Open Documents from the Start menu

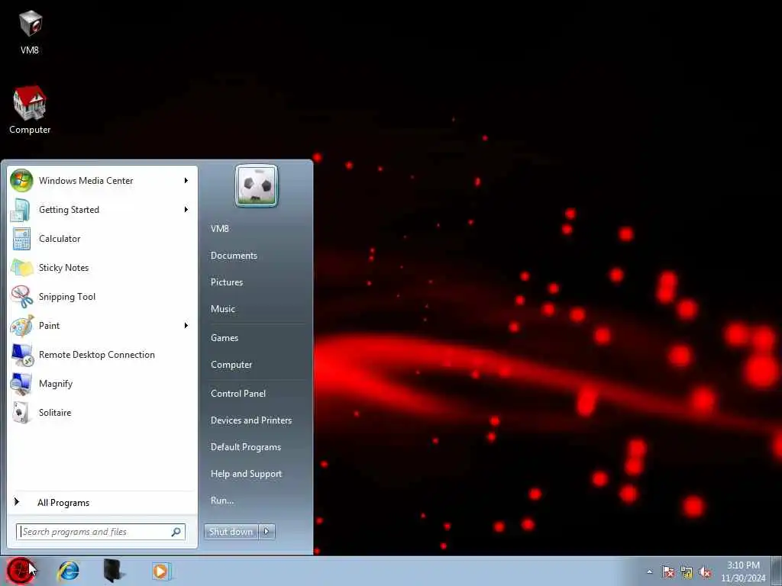tap(234, 256)
